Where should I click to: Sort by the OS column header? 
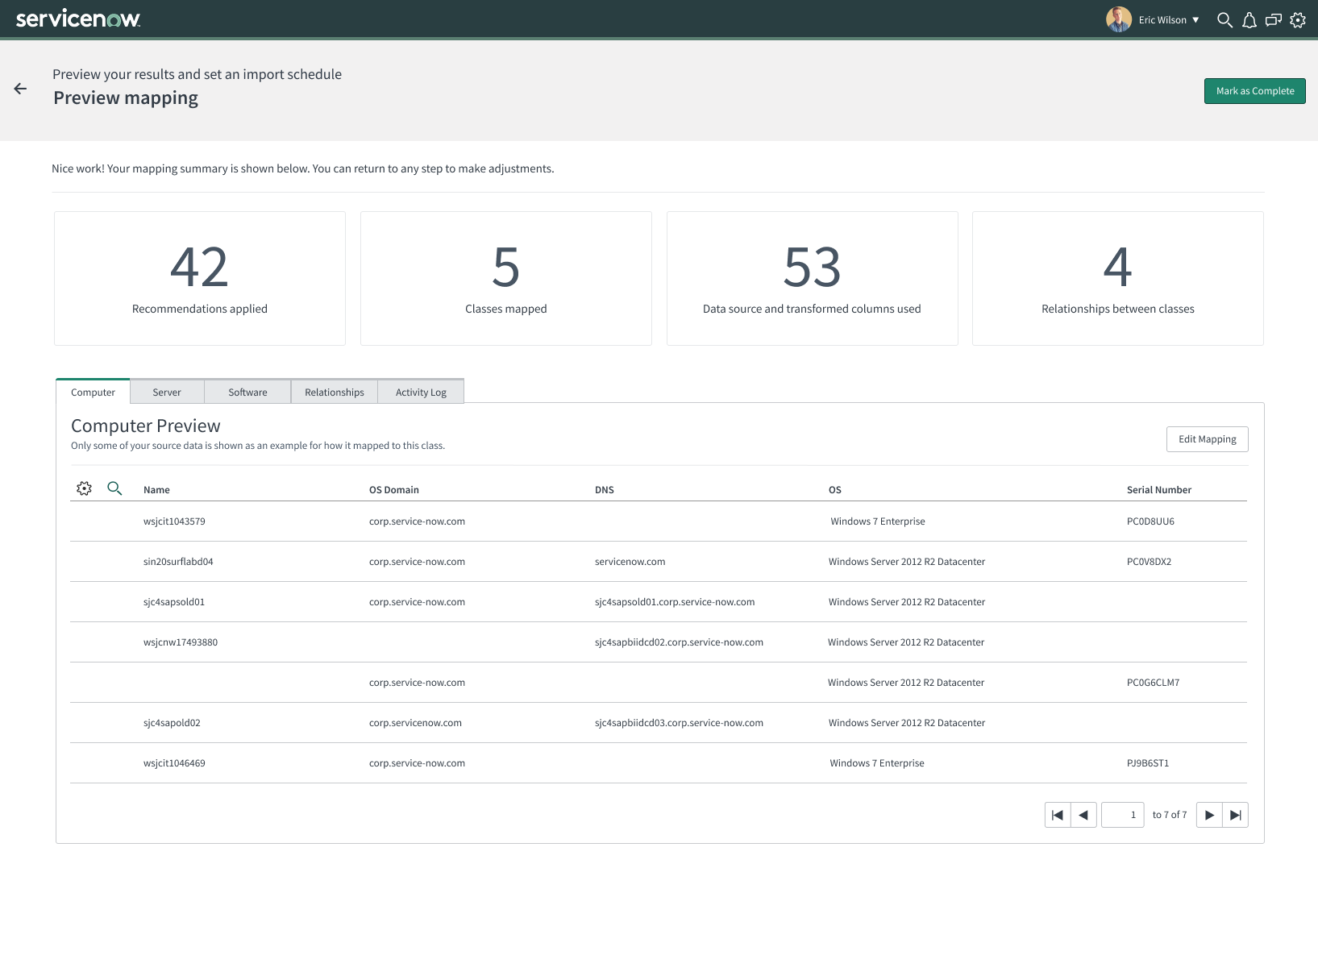[835, 490]
